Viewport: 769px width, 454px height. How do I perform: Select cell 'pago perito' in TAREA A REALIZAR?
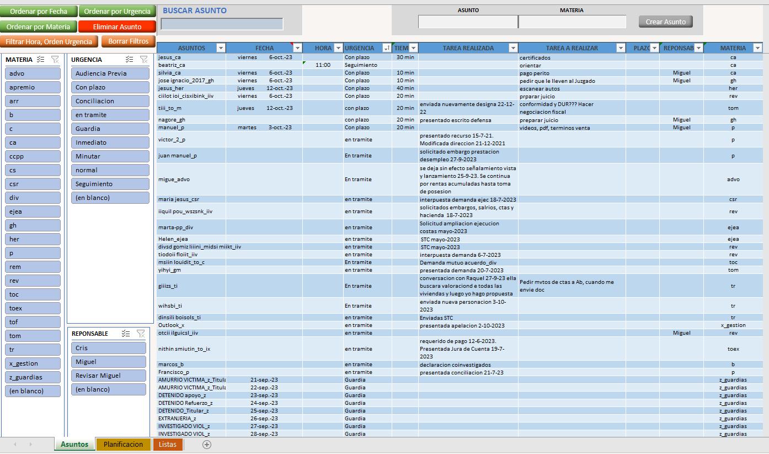pyautogui.click(x=572, y=73)
